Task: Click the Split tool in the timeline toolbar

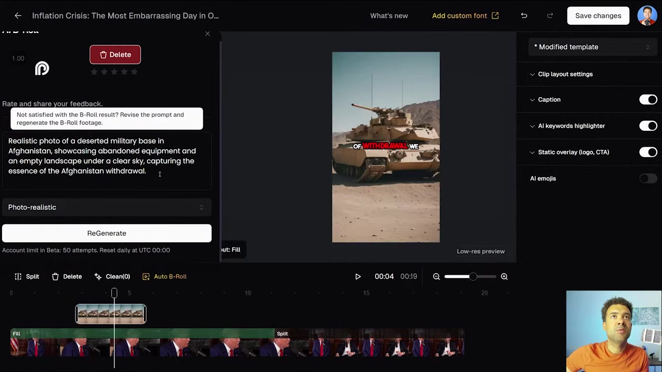Action: tap(27, 276)
